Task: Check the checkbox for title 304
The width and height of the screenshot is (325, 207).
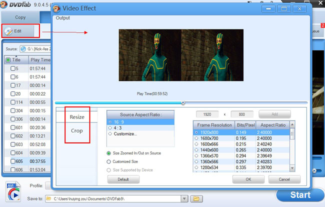Action: pos(13,110)
